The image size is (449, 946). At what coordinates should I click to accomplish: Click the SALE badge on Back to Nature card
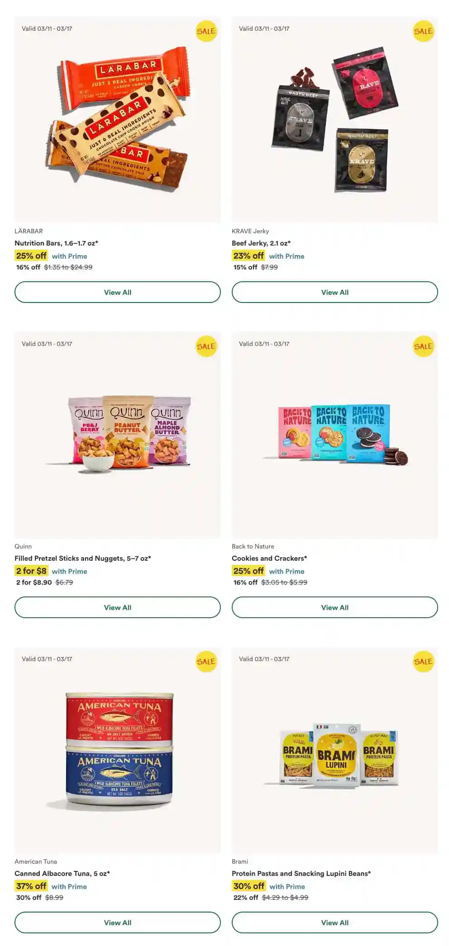pos(423,346)
